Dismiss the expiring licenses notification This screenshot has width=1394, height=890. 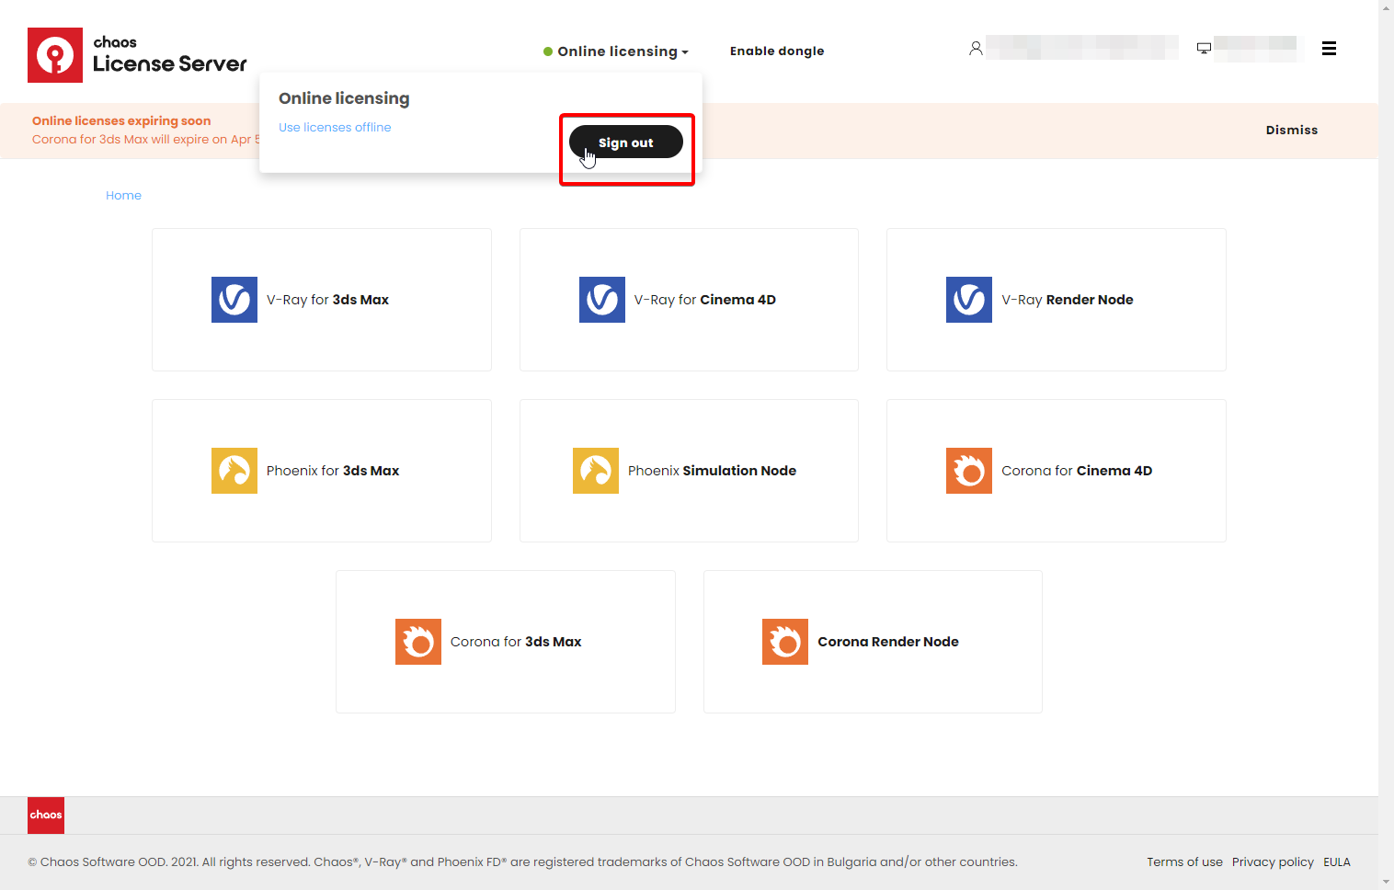[1291, 131]
